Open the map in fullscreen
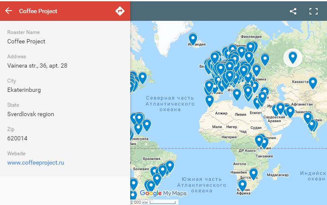327x205 pixels. pos(313,11)
